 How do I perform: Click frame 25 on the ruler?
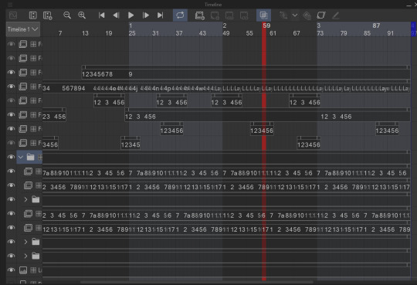(x=132, y=33)
